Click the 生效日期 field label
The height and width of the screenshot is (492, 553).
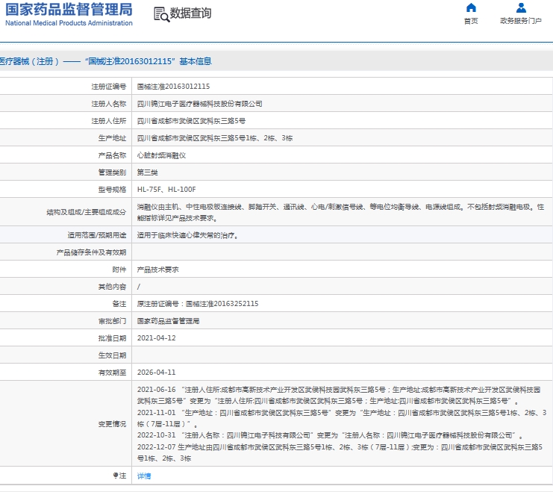pyautogui.click(x=112, y=355)
